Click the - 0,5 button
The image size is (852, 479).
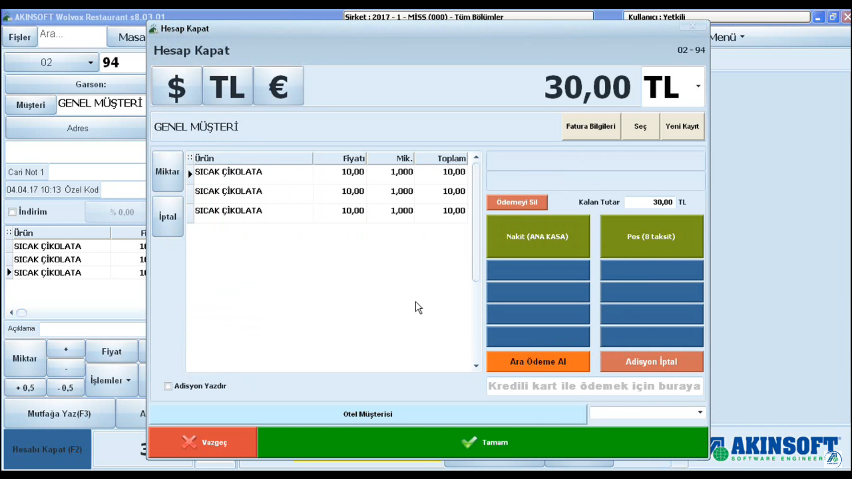click(x=66, y=388)
